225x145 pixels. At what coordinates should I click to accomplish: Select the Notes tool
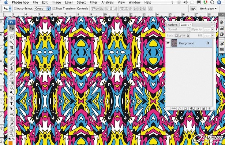(11, 119)
